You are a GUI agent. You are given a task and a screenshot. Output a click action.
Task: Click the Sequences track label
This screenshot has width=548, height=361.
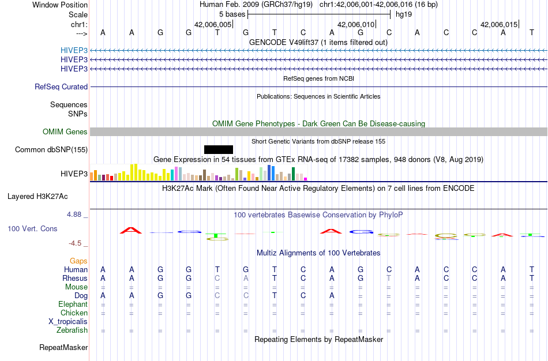(x=69, y=104)
